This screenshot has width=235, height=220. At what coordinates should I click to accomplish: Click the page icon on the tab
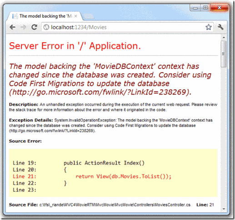click(x=15, y=16)
